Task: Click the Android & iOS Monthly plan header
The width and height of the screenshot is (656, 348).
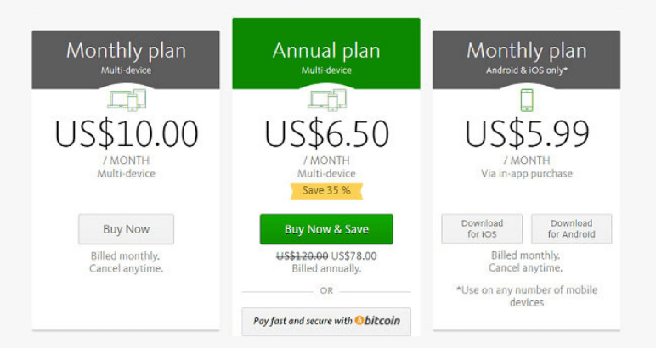Action: click(526, 58)
